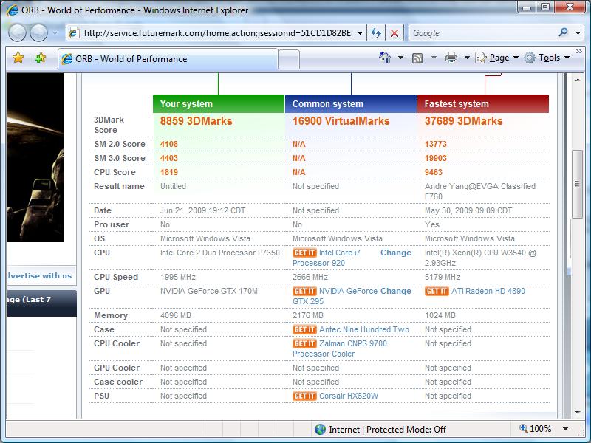
Task: Click the address bar URL field
Action: point(217,33)
